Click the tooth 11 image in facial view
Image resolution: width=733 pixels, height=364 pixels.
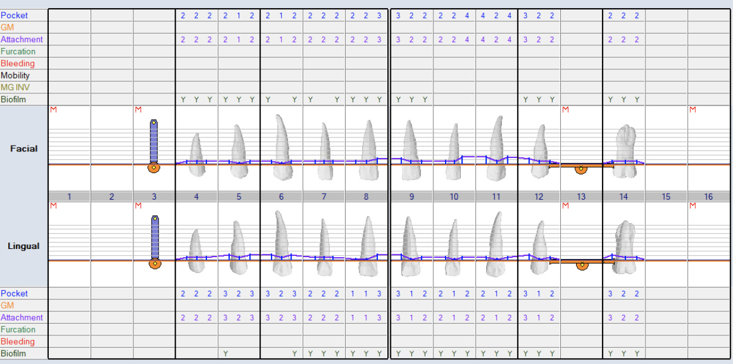point(497,147)
